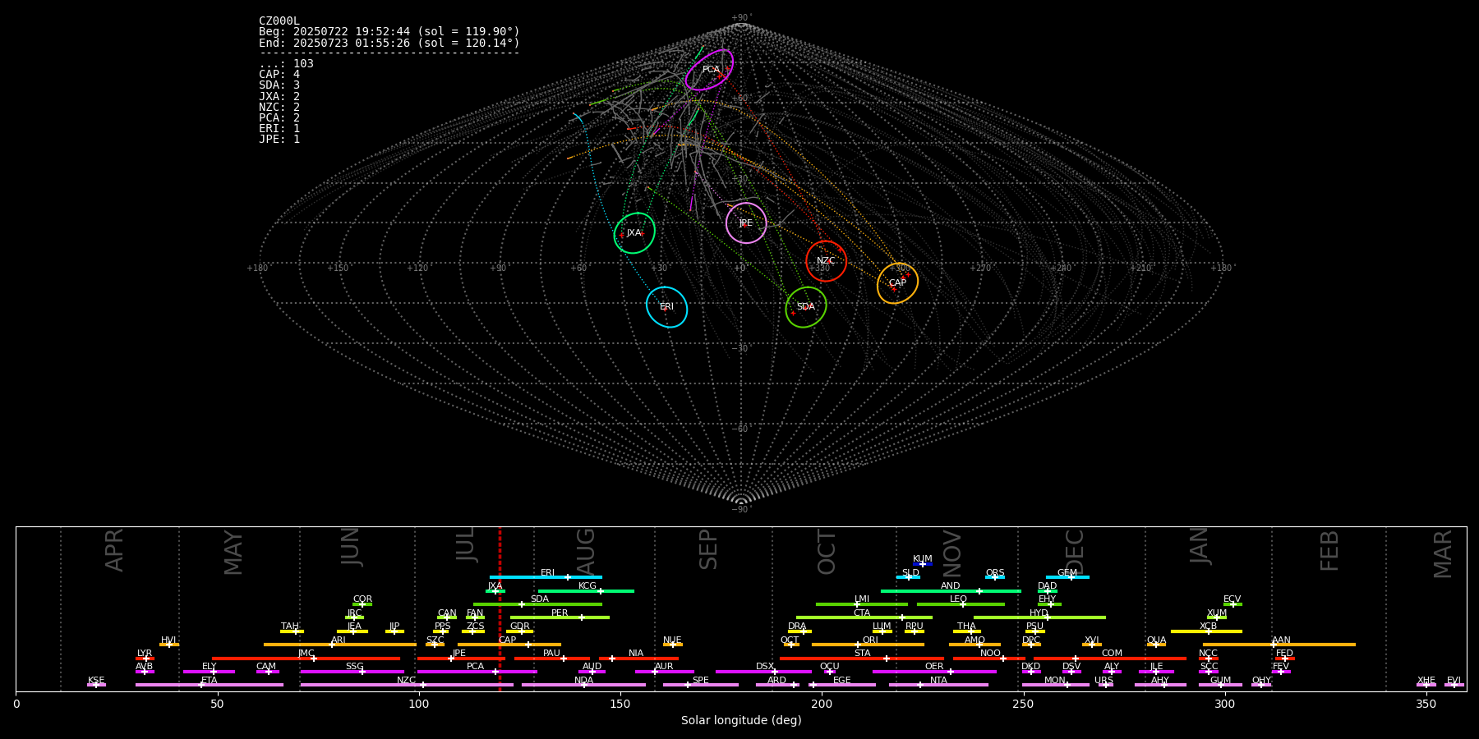Click the JXA green radiant circle on map
1479x739 pixels.
pos(634,233)
